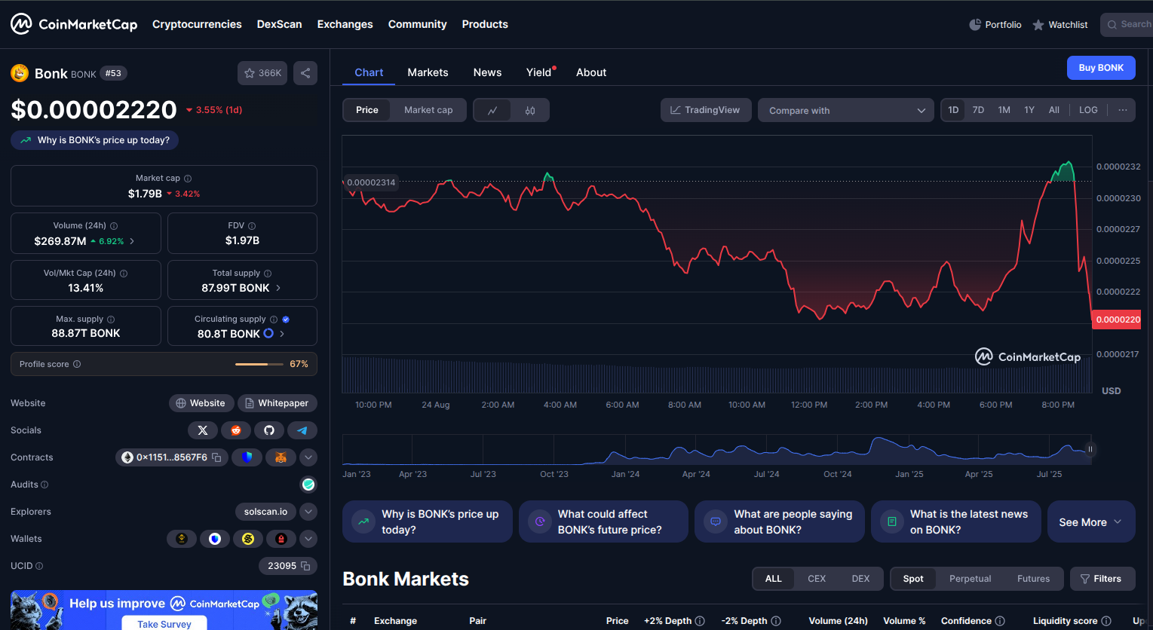Show info tooltip for FDV
1153x630 pixels.
[x=252, y=226]
